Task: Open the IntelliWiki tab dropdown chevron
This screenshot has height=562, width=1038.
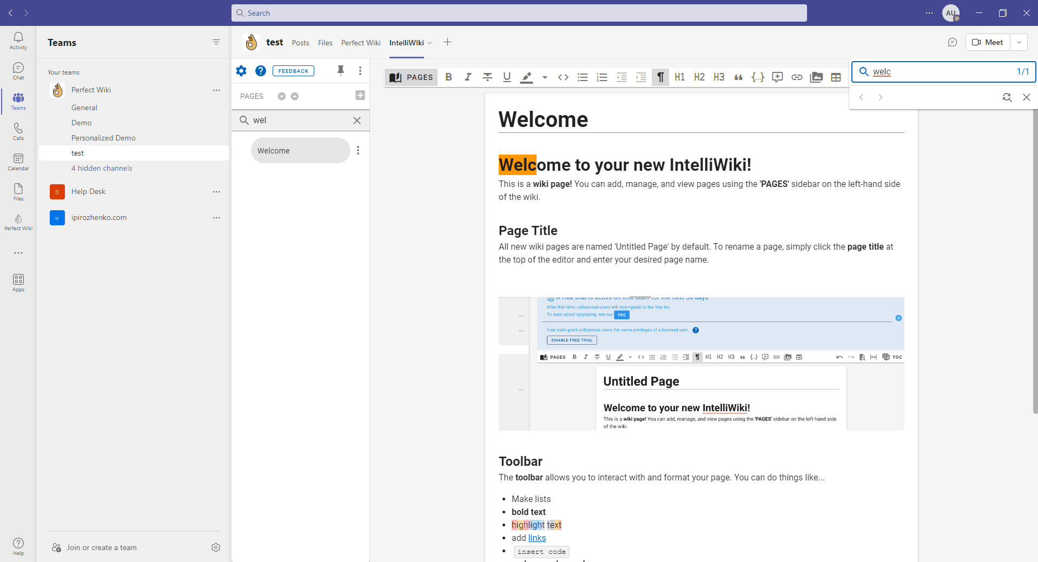Action: click(429, 43)
